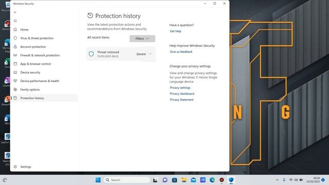Viewport: 329px width, 185px height.
Task: Click the microphone tray icon
Action: tap(284, 180)
